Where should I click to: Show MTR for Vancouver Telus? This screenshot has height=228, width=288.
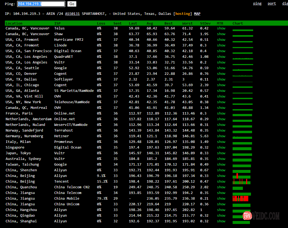[x=221, y=28]
